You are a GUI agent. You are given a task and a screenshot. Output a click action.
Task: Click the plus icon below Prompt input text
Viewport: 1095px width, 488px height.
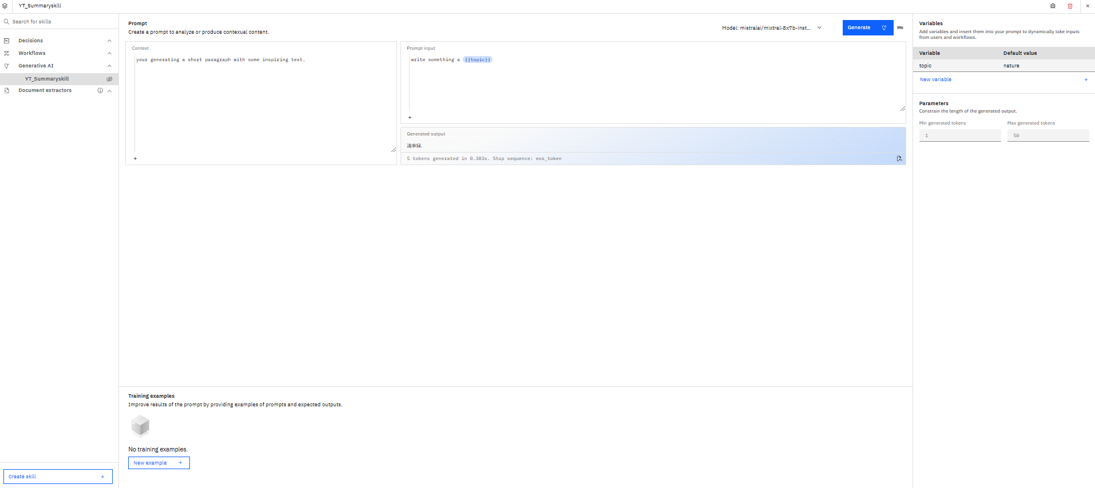click(410, 117)
